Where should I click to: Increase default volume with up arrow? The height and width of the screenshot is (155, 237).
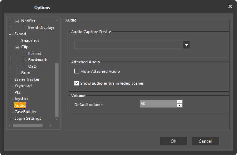coord(180,102)
